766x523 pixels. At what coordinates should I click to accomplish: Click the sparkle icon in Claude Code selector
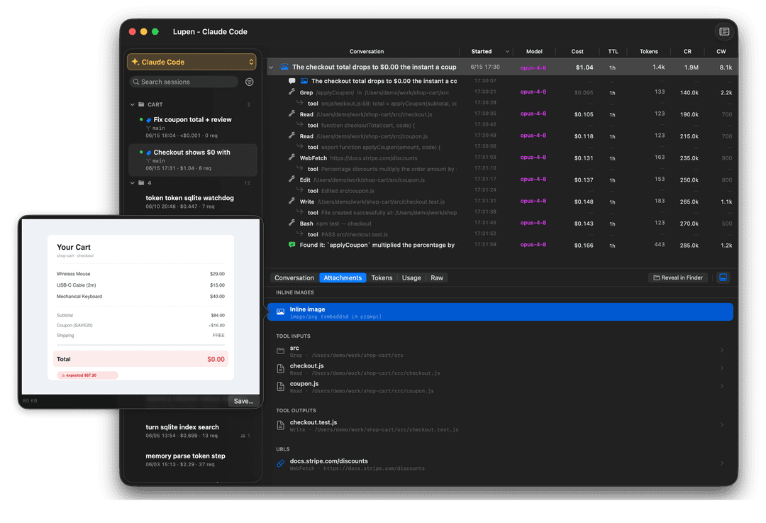pyautogui.click(x=135, y=62)
